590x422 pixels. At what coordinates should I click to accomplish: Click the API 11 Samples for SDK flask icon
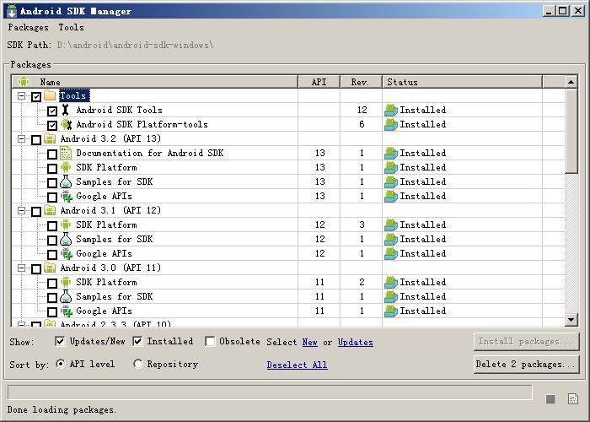66,296
